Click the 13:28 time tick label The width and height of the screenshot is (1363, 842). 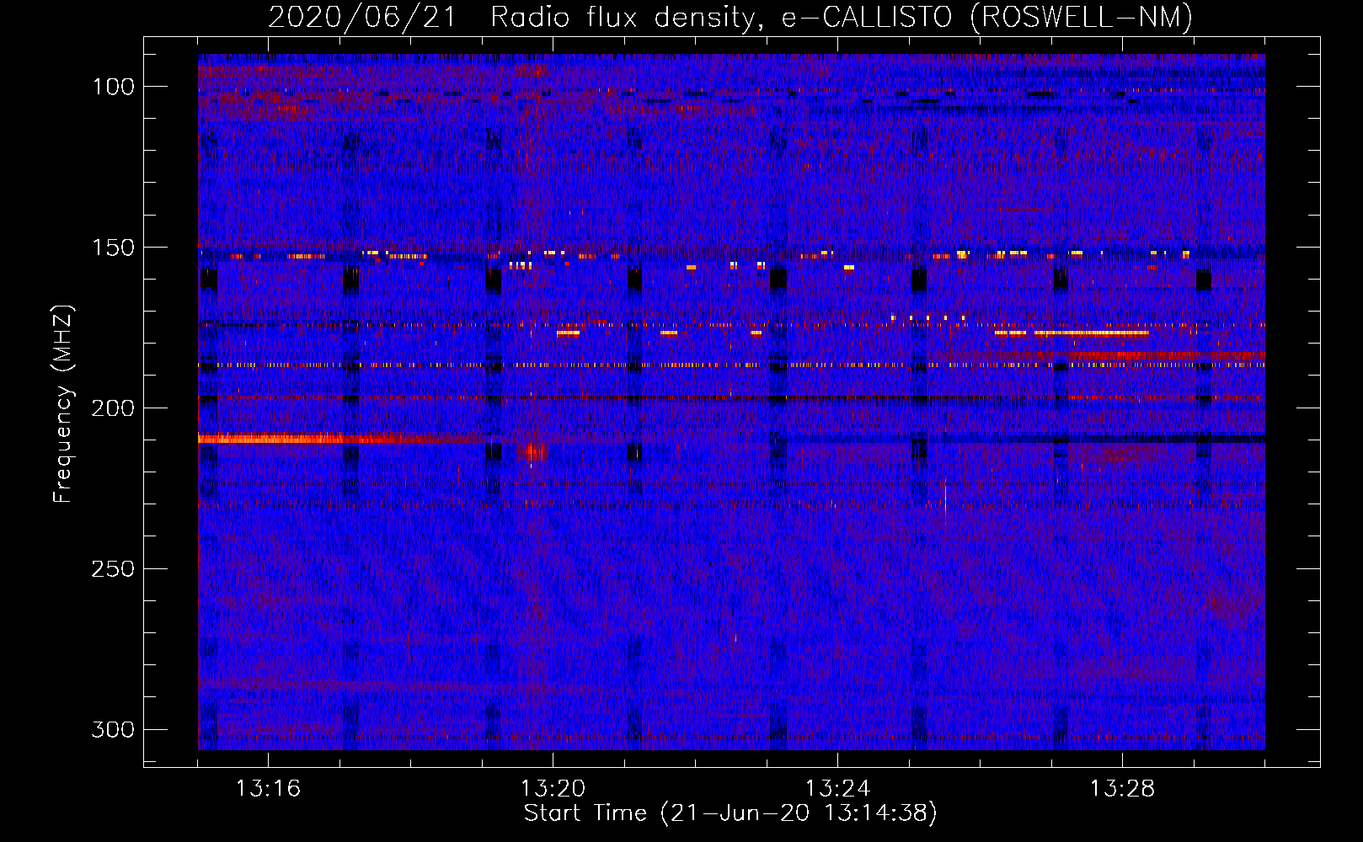point(1122,789)
